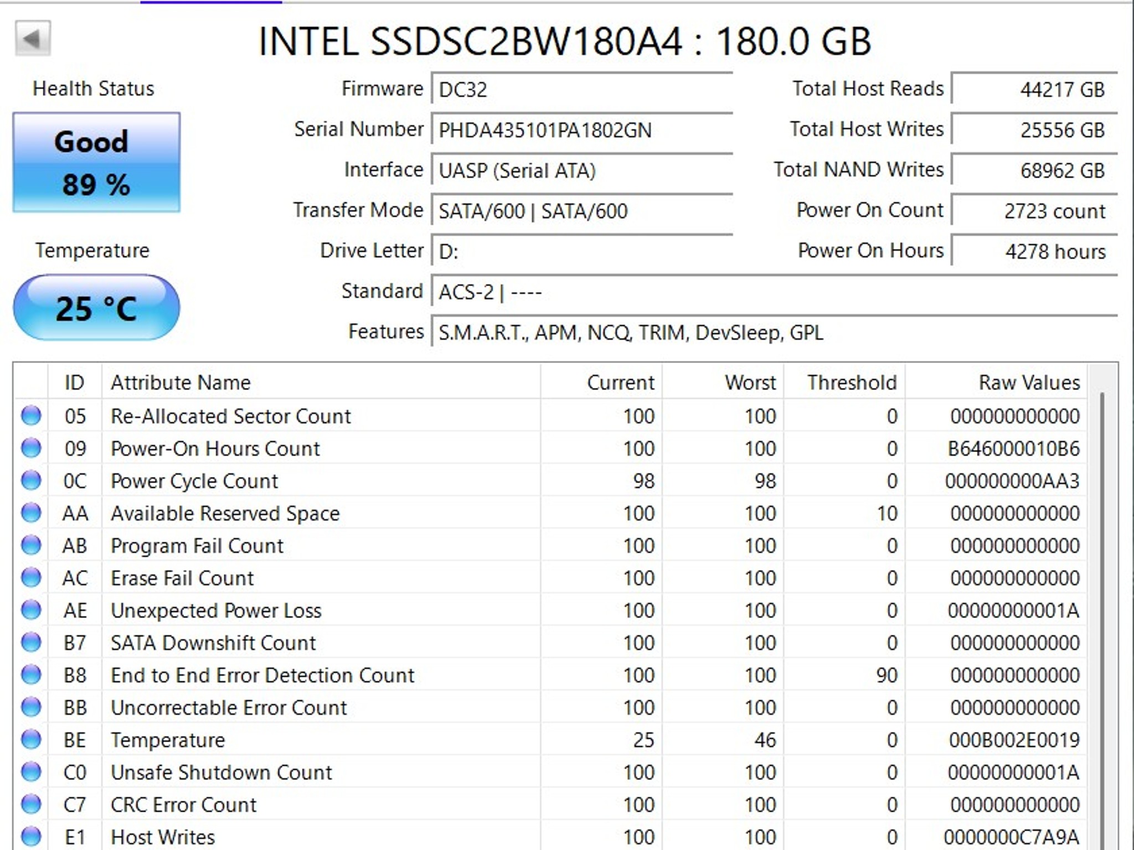
Task: Select the Erase Fail Count attribute name
Action: pos(182,578)
